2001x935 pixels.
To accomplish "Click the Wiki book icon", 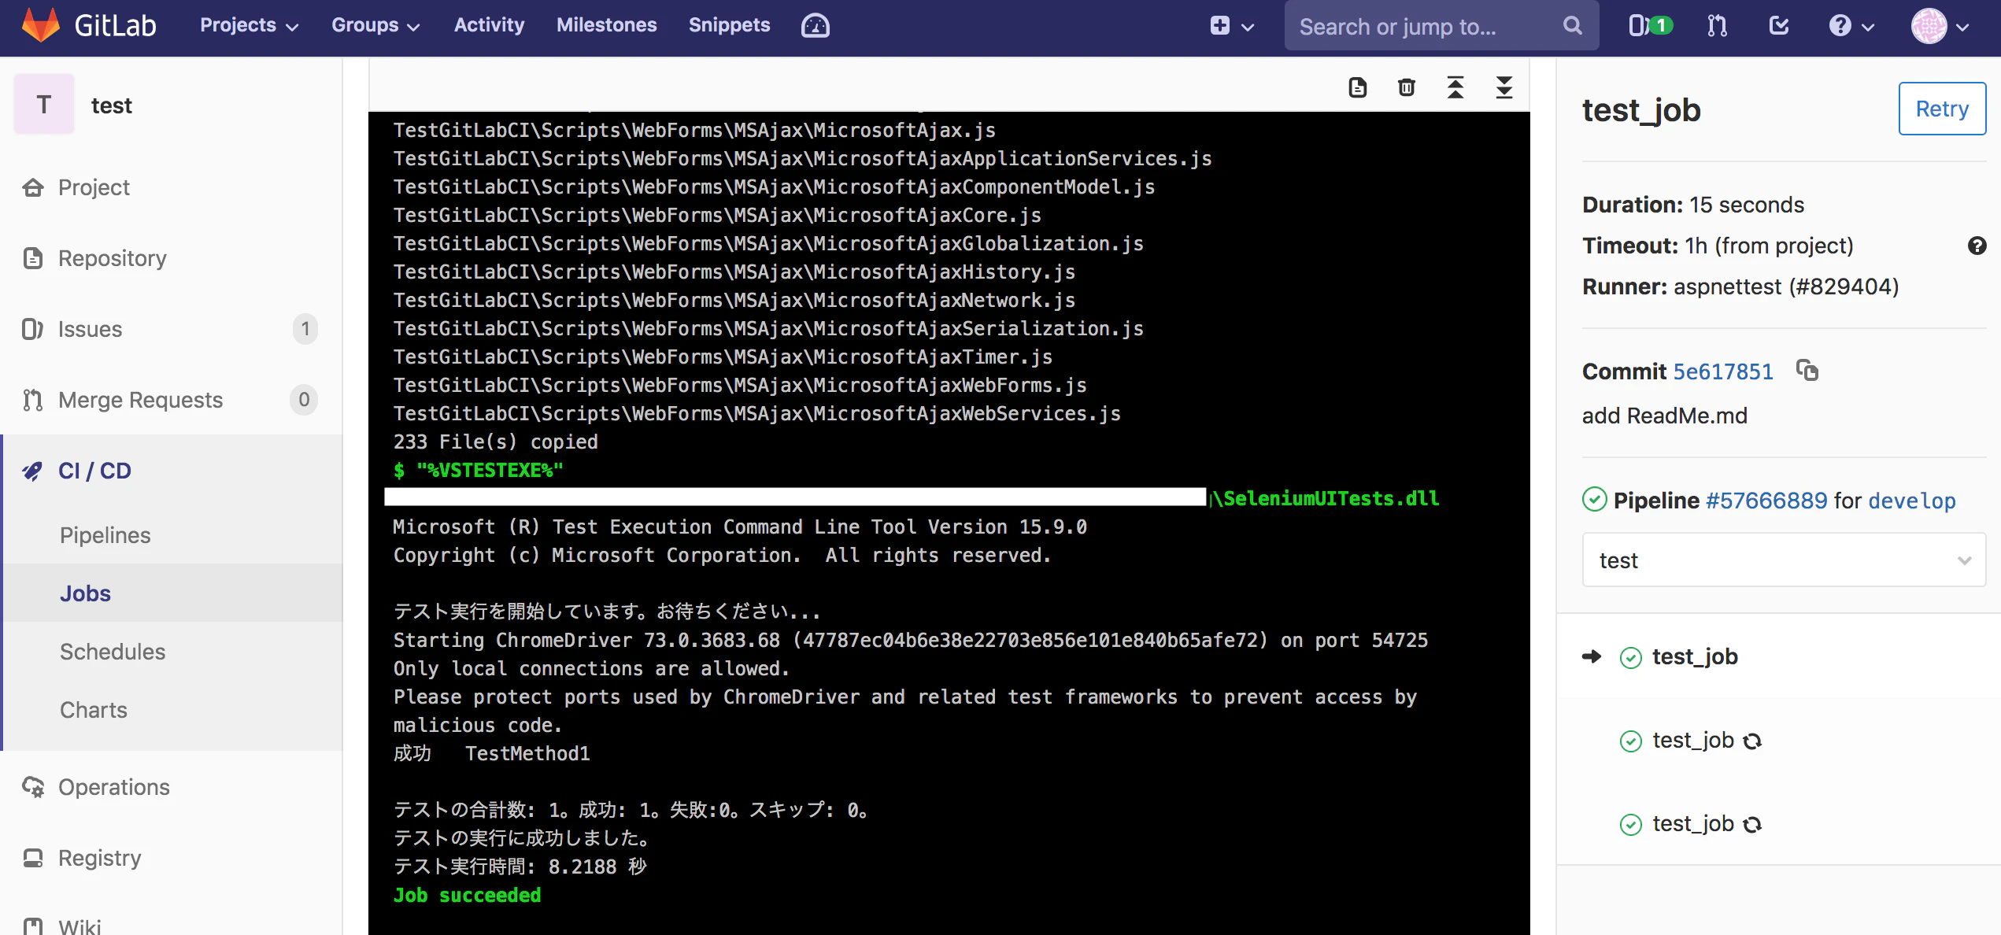I will pyautogui.click(x=33, y=926).
